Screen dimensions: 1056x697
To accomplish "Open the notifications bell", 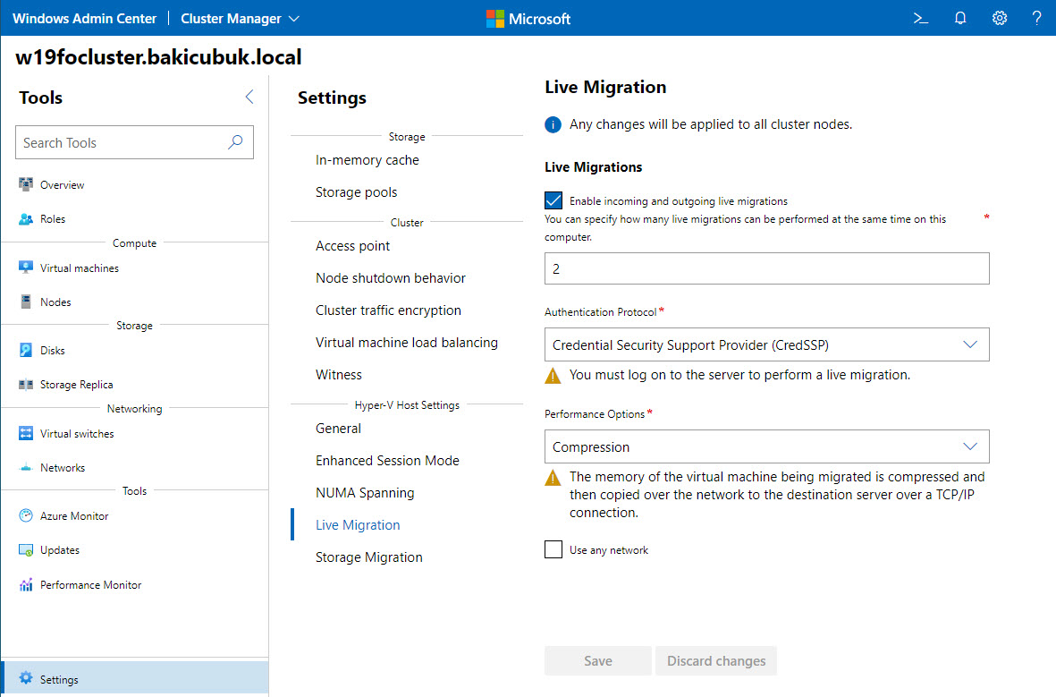I will point(960,18).
